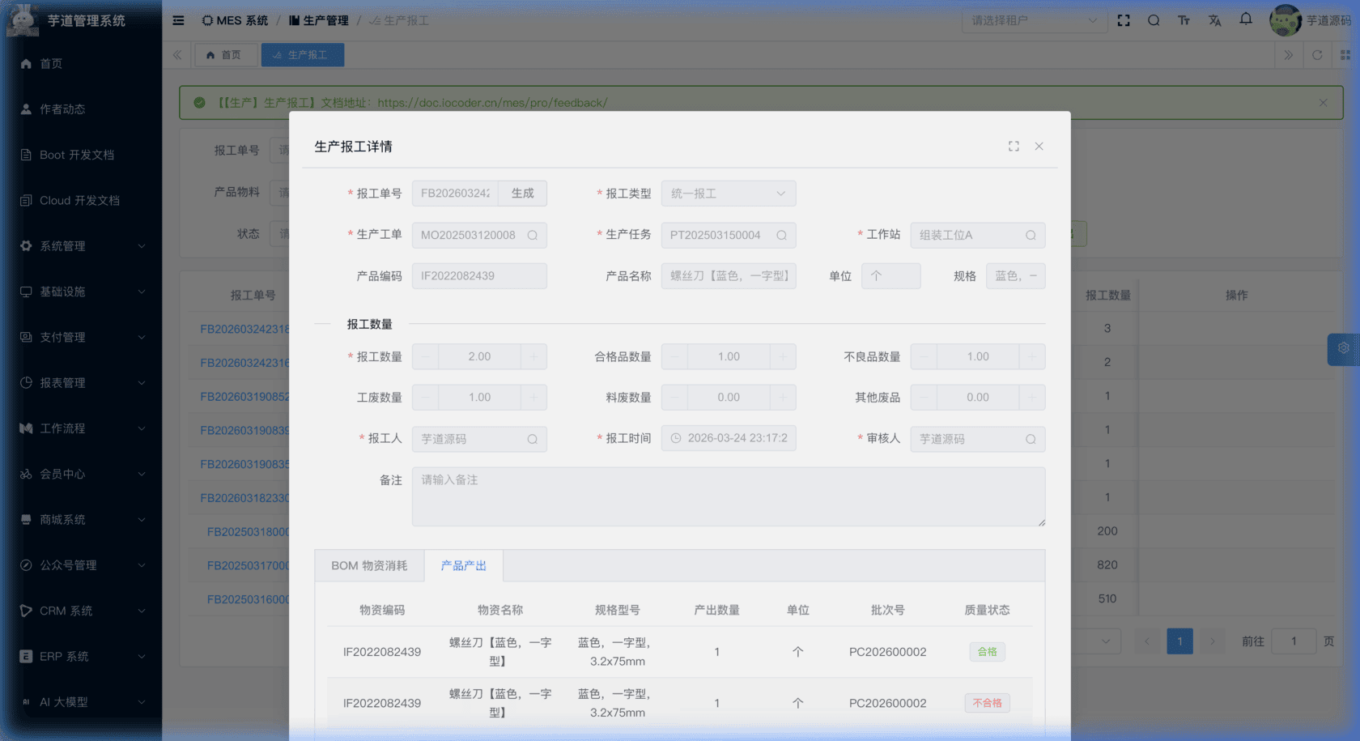Viewport: 1360px width, 741px height.
Task: Open Boot 开发文档 in the sidebar
Action: coord(77,155)
